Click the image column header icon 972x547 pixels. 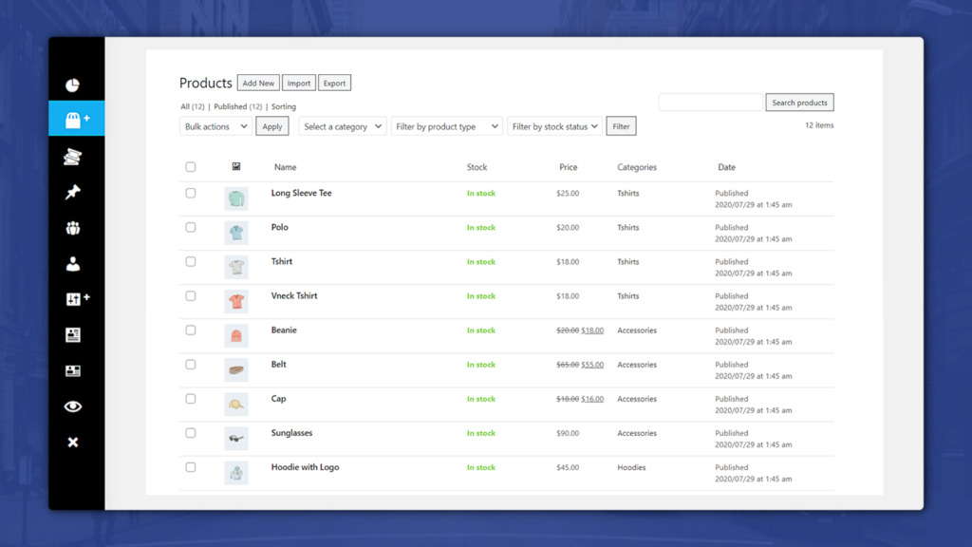[x=236, y=167]
